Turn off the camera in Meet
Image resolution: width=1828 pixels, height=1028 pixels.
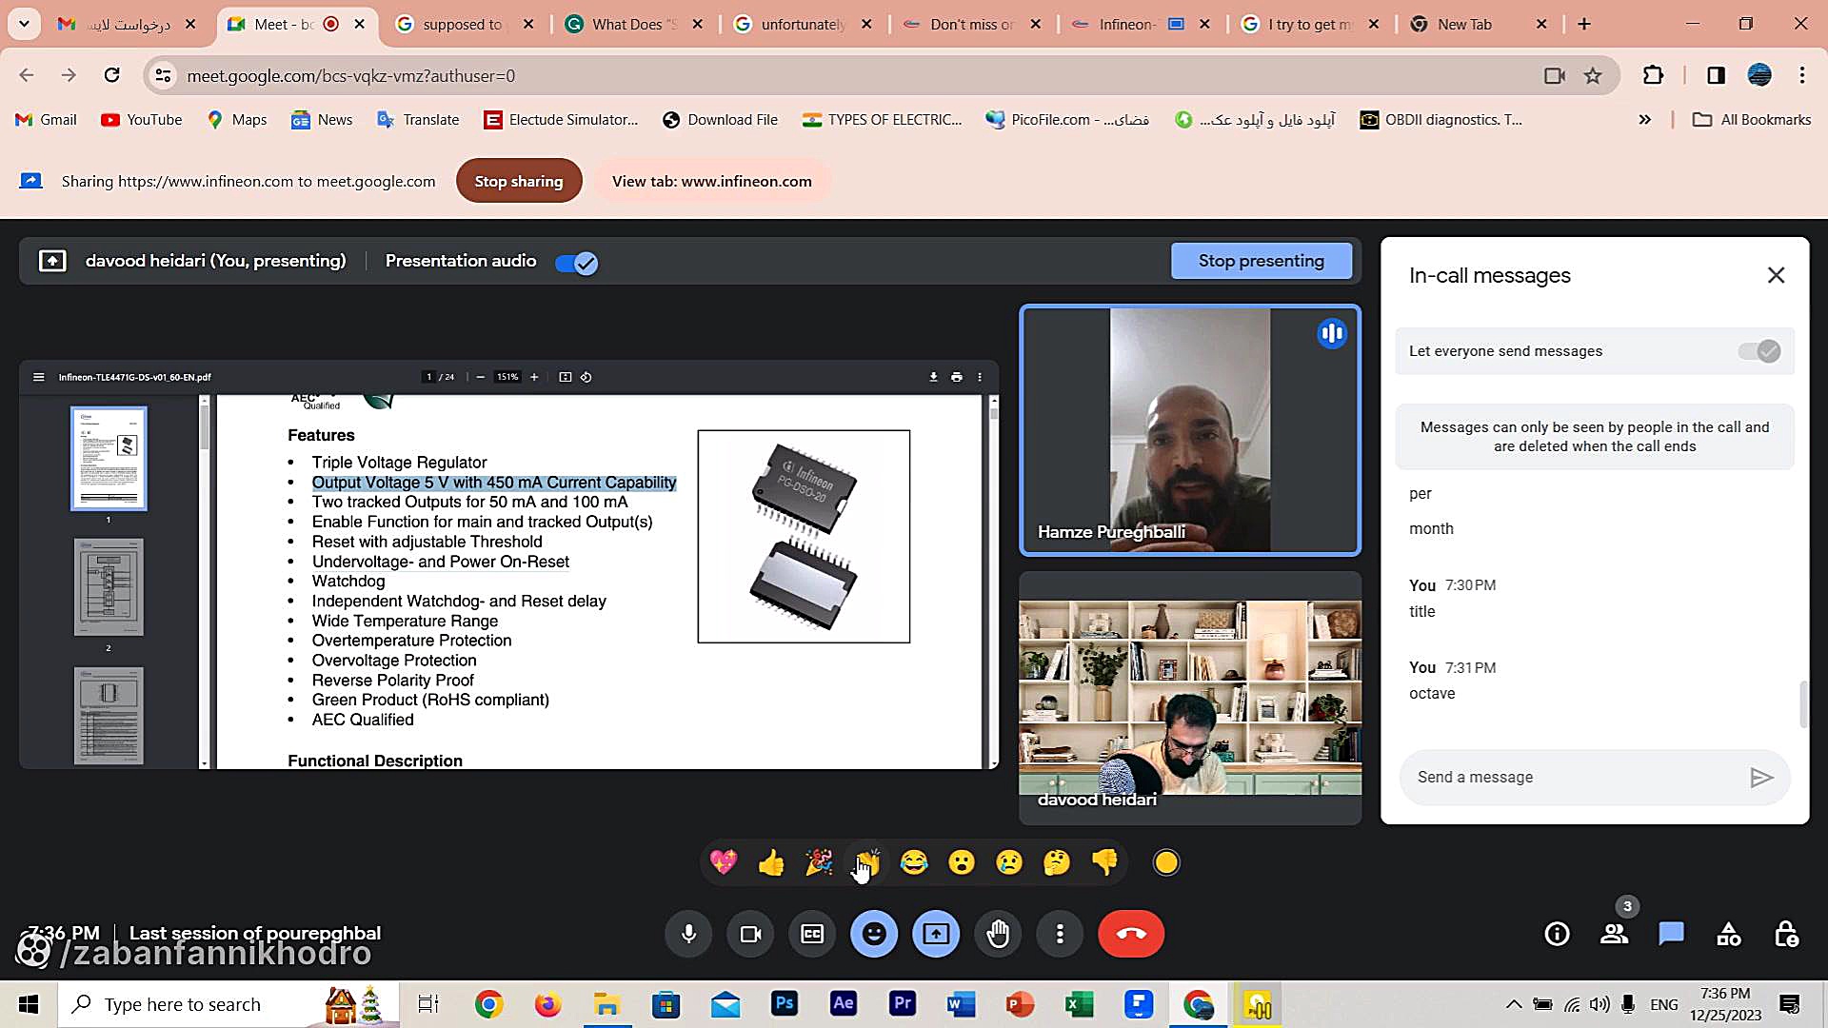coord(750,934)
